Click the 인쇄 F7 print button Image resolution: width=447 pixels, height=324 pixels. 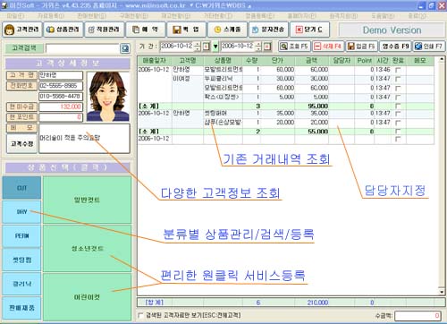pyautogui.click(x=429, y=47)
